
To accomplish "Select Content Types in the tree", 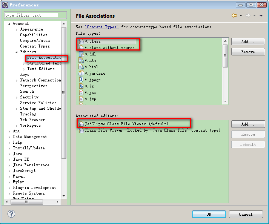I will [35, 46].
